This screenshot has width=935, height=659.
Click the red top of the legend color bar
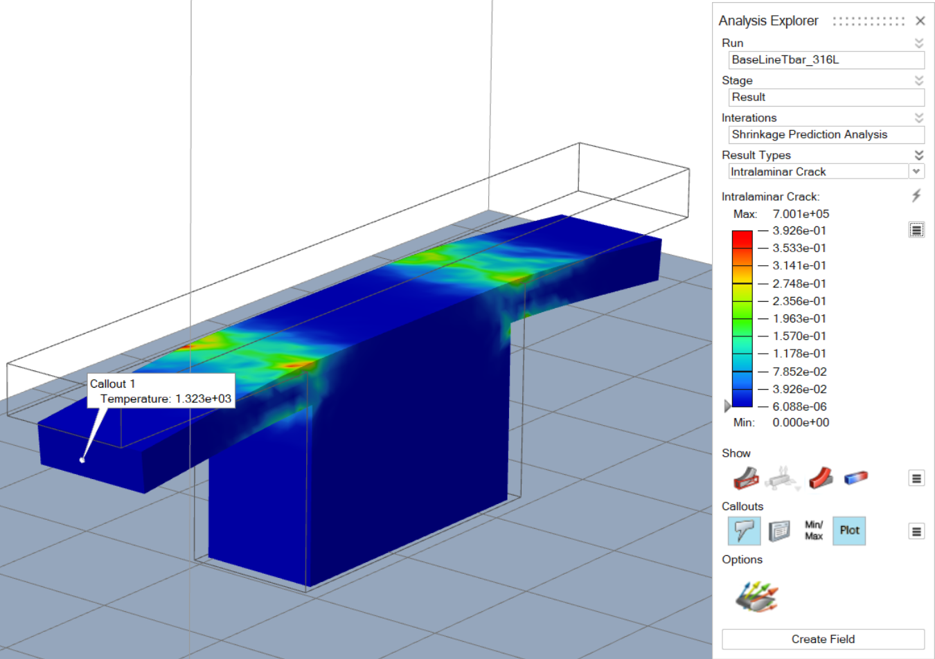pyautogui.click(x=742, y=239)
